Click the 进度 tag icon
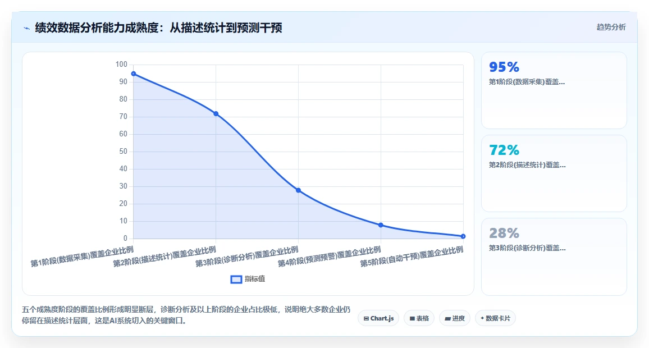 [x=447, y=319]
